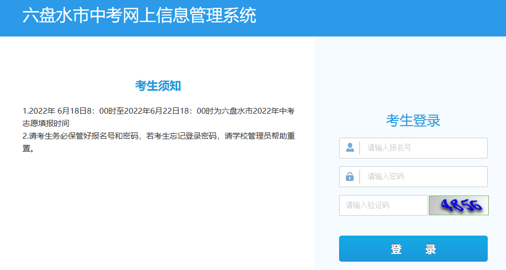Click the 考生登录 heading
506x270 pixels.
coord(413,120)
